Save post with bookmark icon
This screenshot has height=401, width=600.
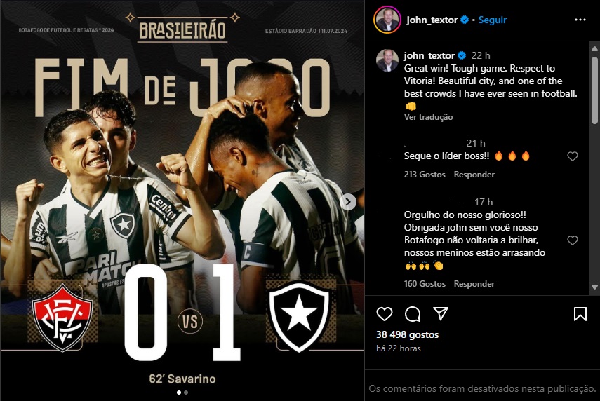[x=580, y=314]
